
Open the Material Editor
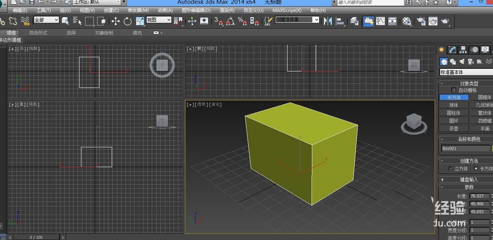(407, 21)
